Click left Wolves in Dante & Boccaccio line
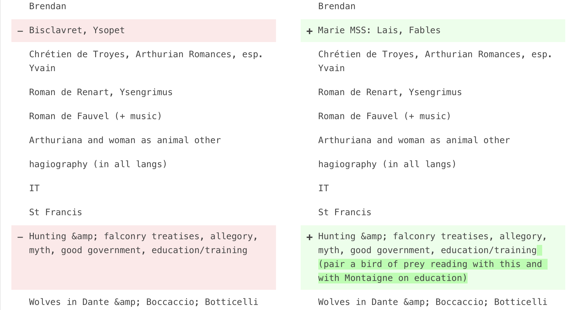 click(x=144, y=302)
